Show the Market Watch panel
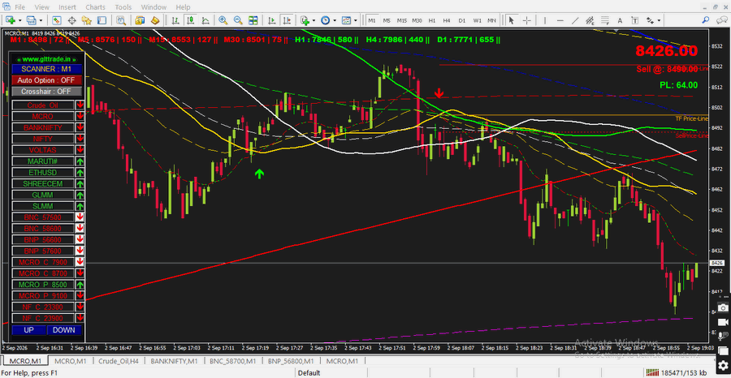The image size is (731, 378). pyautogui.click(x=56, y=20)
